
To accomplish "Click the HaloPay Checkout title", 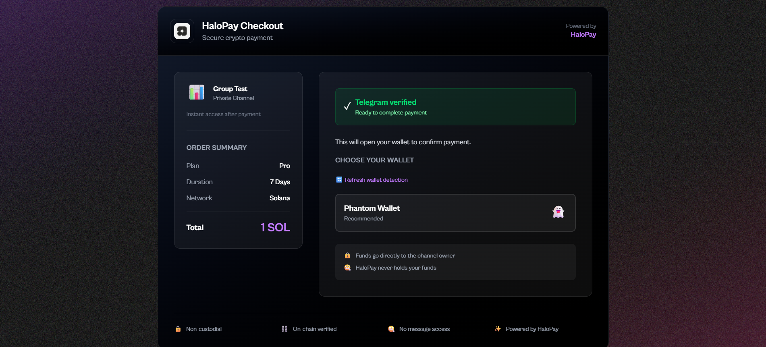I will click(x=243, y=26).
